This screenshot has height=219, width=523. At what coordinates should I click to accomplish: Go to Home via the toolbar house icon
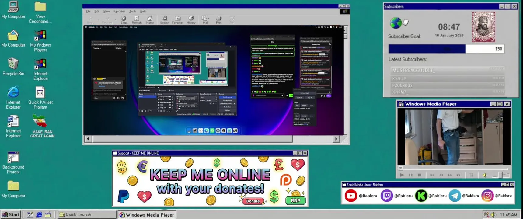point(150,20)
